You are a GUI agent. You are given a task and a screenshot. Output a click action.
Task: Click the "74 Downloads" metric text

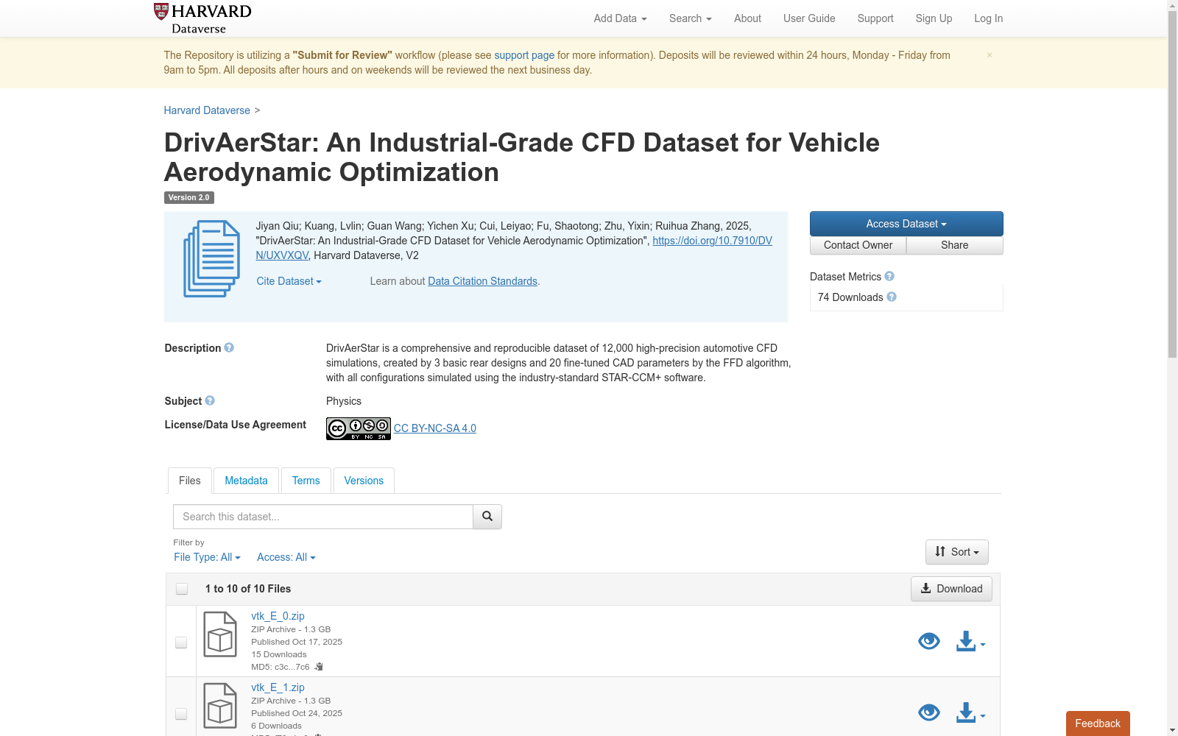pyautogui.click(x=850, y=297)
